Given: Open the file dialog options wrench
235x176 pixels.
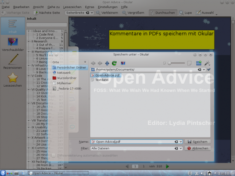Looking at the screenshot, I should [x=207, y=63].
